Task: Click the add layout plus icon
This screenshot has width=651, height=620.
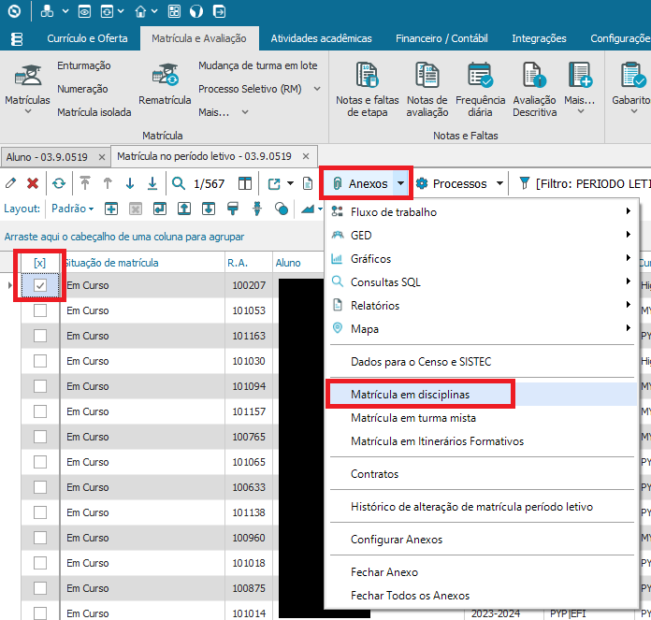Action: tap(111, 209)
